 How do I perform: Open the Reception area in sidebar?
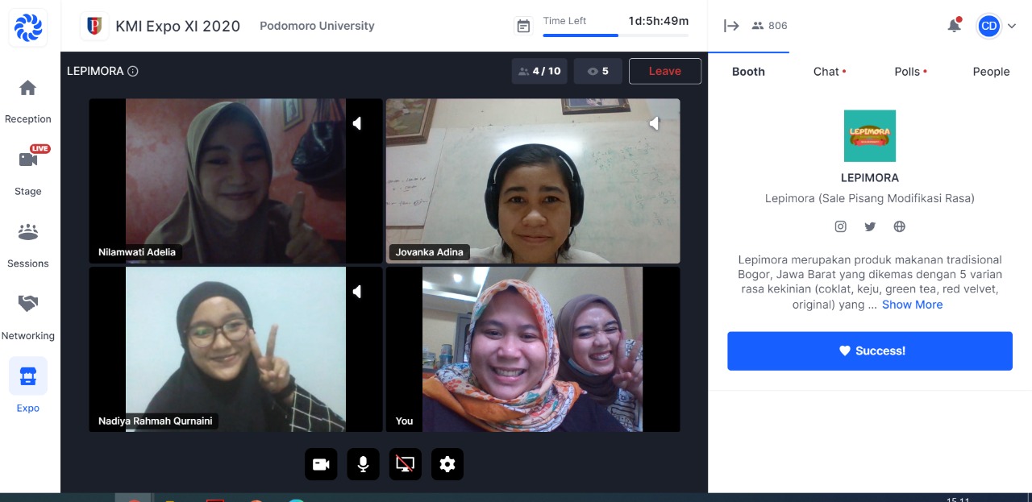[28, 101]
